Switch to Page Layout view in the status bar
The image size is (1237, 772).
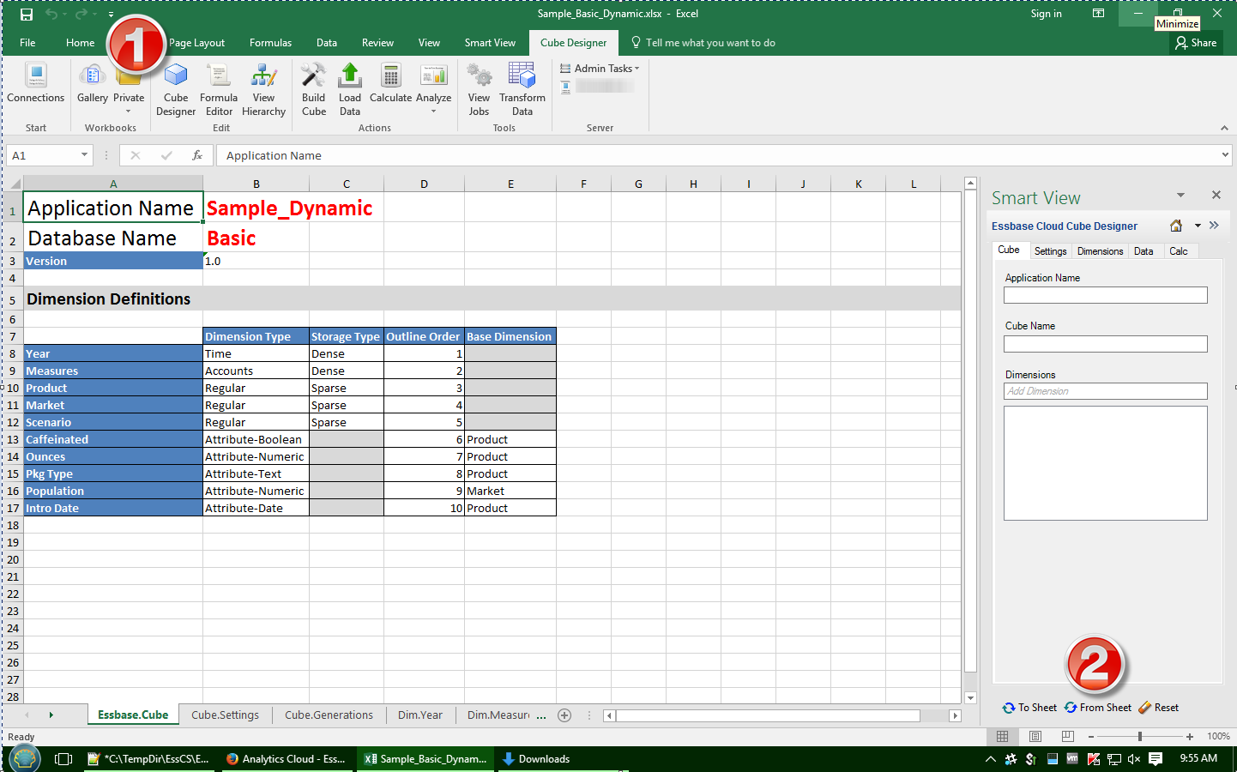click(1035, 736)
